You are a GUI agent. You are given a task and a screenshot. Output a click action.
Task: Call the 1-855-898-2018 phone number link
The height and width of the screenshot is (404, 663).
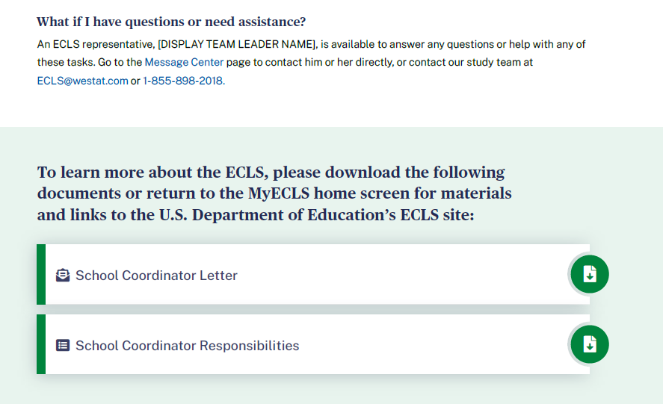point(183,81)
